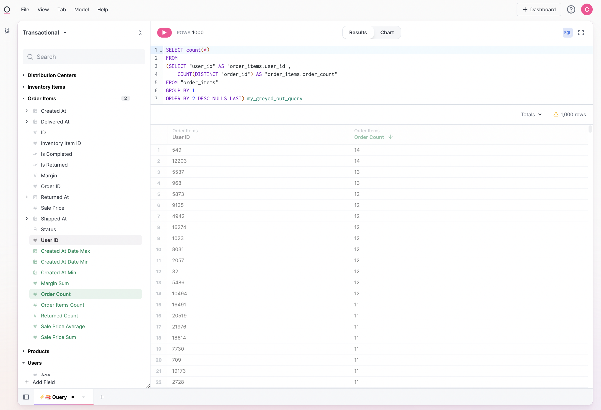The width and height of the screenshot is (601, 410).
Task: Expand the Distribution Centers tree
Action: coord(24,75)
